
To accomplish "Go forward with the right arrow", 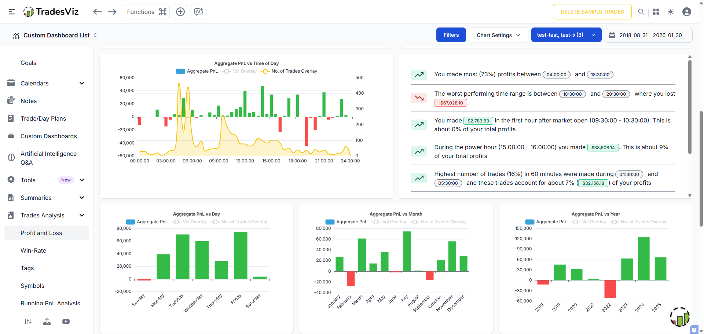I will click(112, 12).
